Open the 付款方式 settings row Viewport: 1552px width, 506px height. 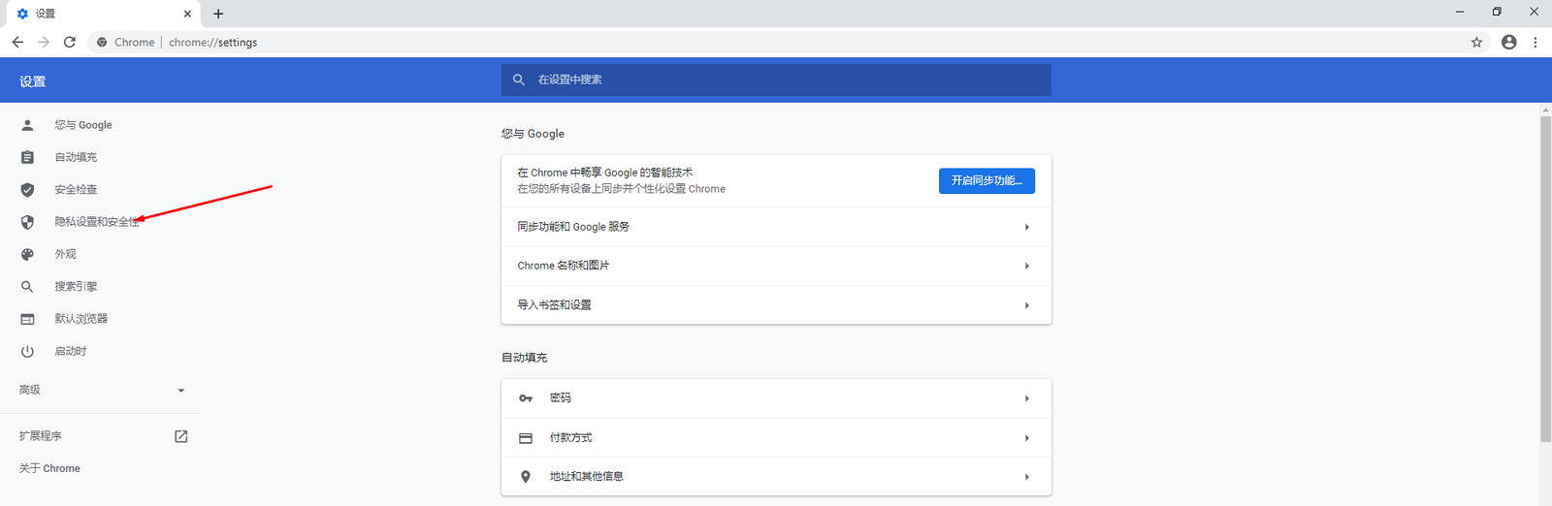click(x=775, y=438)
